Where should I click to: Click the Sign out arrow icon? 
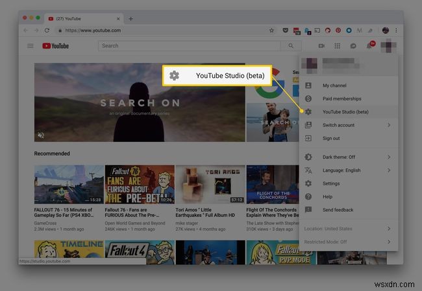pos(308,139)
